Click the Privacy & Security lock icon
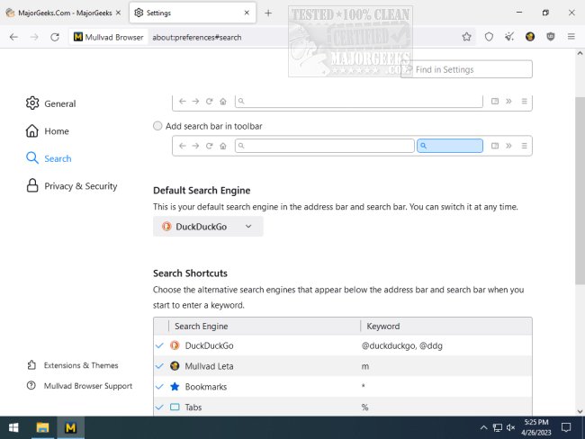Viewport: 585px width, 439px height. coord(32,185)
